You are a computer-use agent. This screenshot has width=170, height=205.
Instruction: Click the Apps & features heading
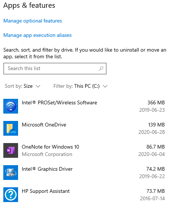(x=29, y=6)
